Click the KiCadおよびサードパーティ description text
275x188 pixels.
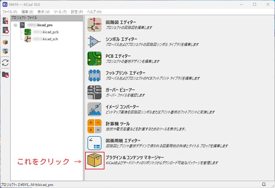pyautogui.click(x=162, y=163)
